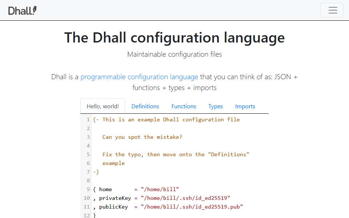Click the "example" comment line in editor
349x218 pixels.
(113, 163)
